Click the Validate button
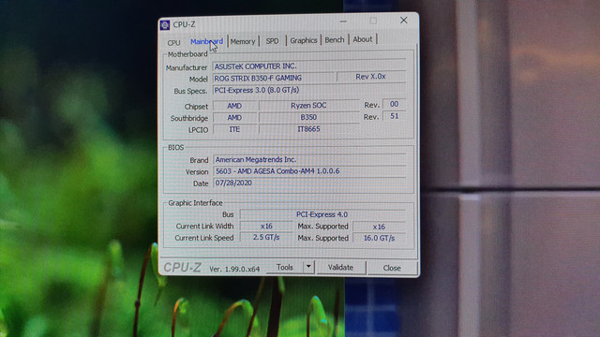 [x=340, y=268]
